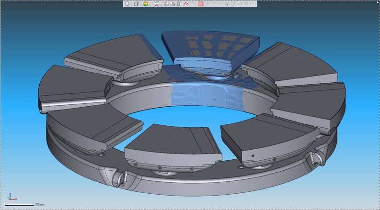This screenshot has width=380, height=210.
Task: Toggle the red highlighted rectangle selection tool
Action: point(201,4)
